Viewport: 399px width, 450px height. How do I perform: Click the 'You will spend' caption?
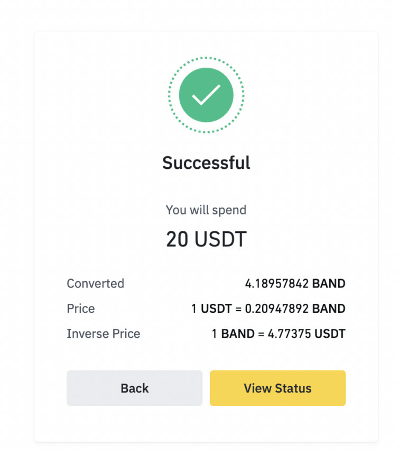206,210
